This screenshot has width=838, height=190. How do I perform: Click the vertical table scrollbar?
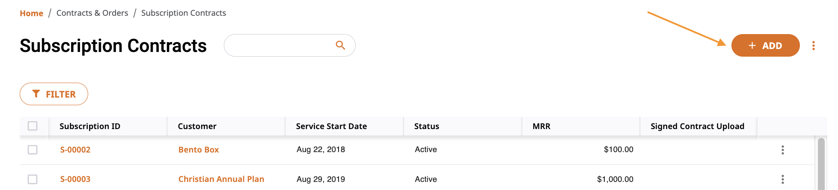(x=821, y=164)
